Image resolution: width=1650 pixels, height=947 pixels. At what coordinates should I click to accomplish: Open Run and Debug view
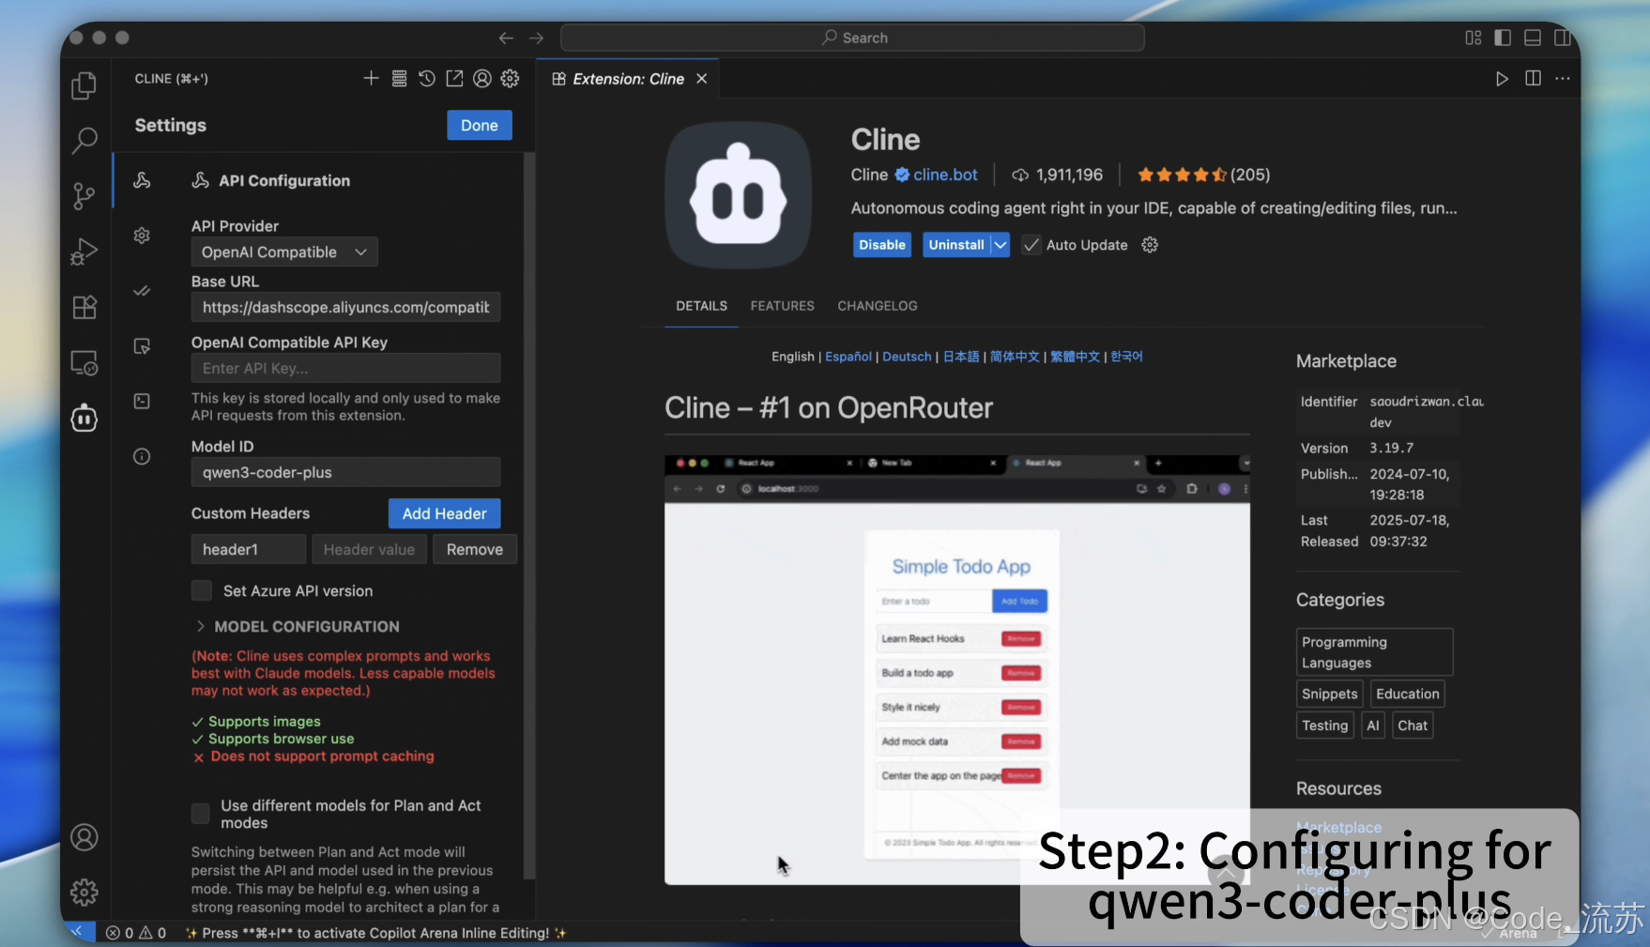pyautogui.click(x=84, y=252)
